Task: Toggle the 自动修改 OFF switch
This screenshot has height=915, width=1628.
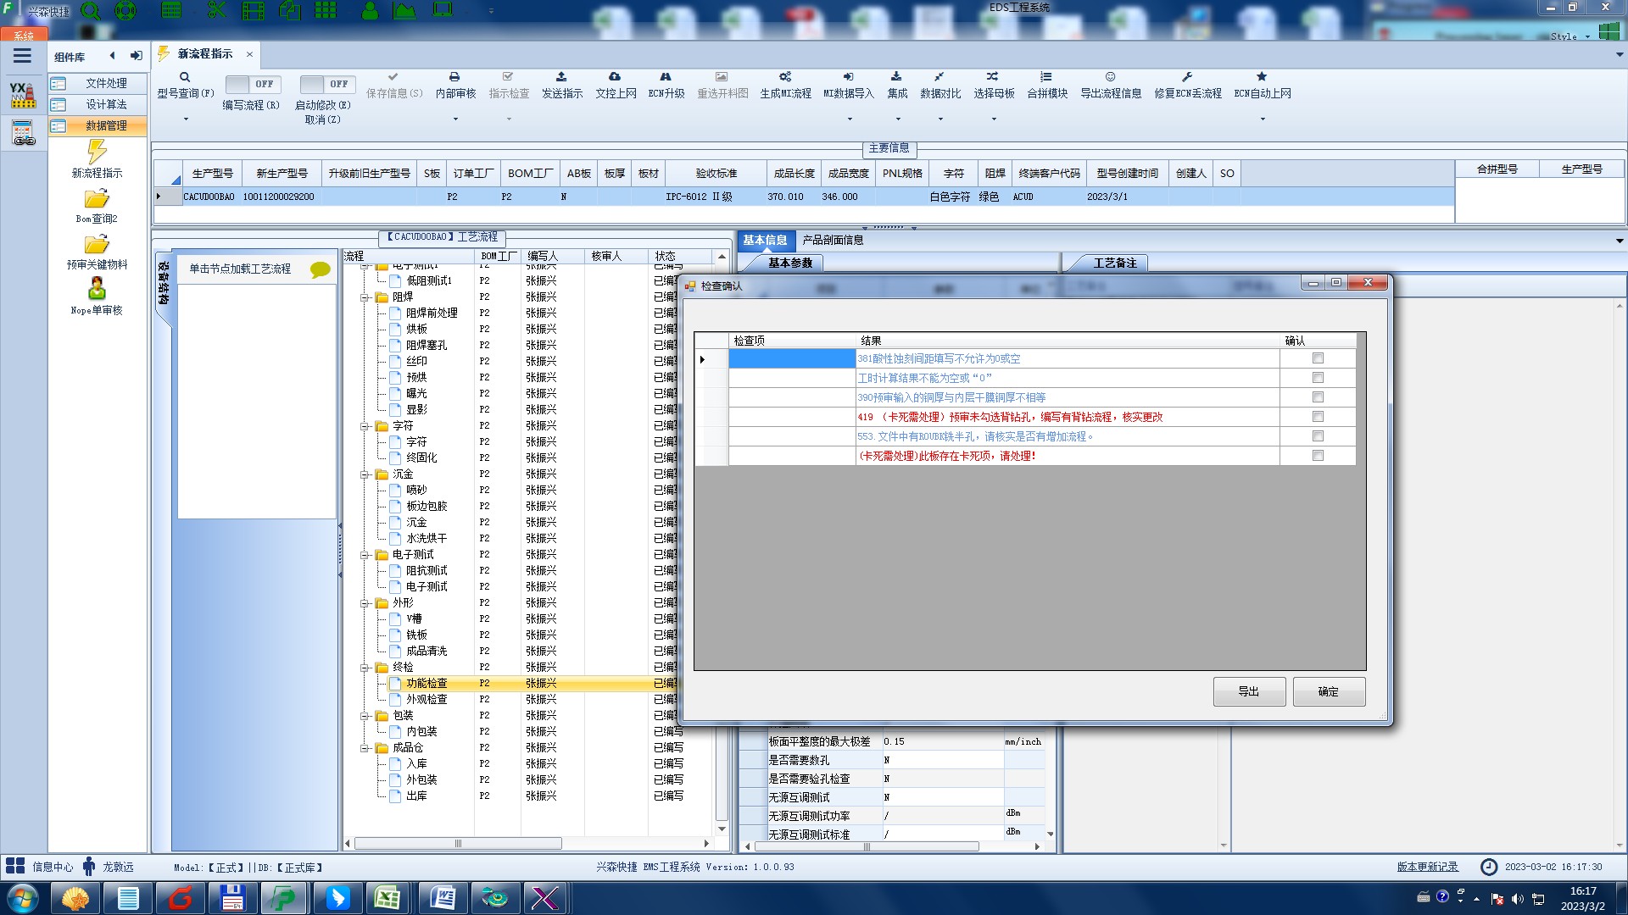Action: point(326,84)
